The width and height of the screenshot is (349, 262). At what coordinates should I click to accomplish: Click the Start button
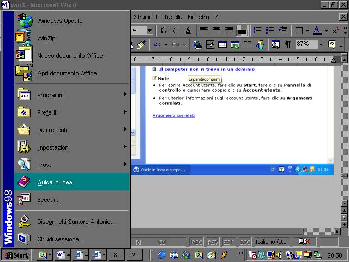[x=15, y=255]
